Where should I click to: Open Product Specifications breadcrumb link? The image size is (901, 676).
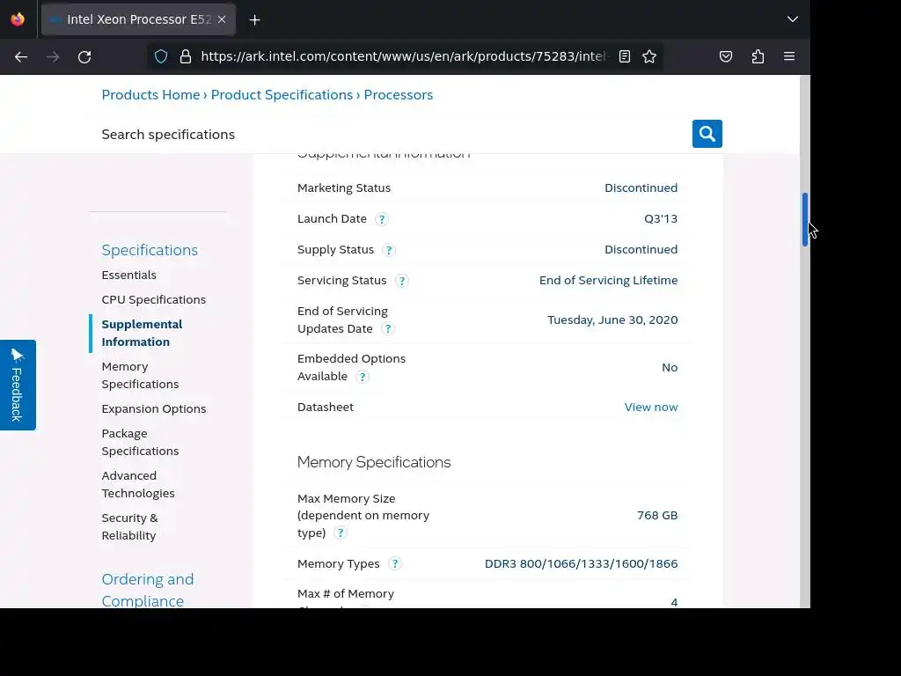coord(282,95)
